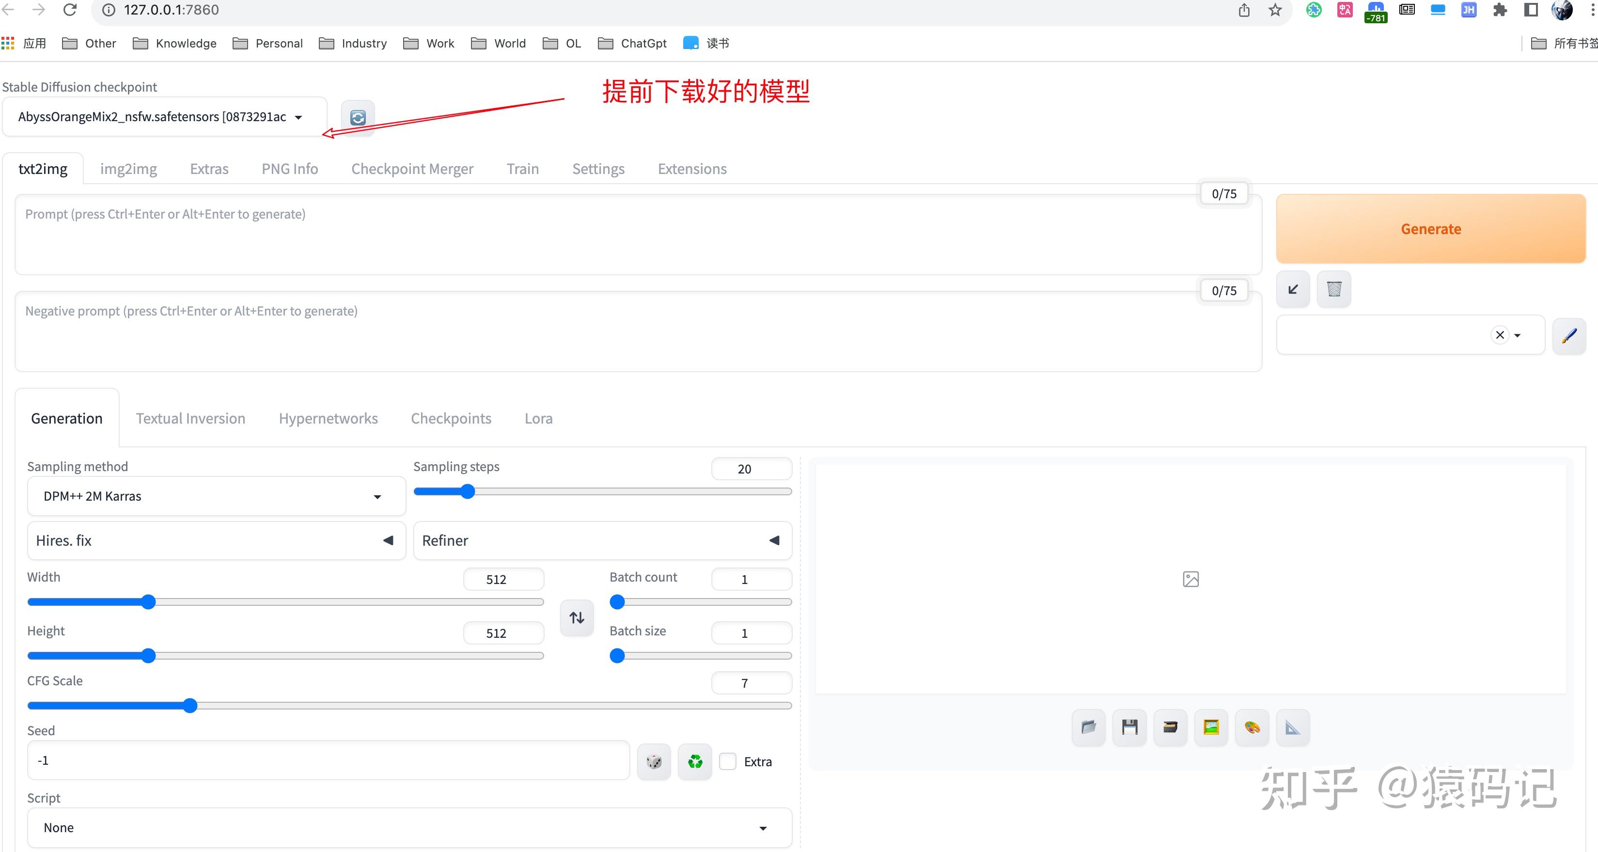The width and height of the screenshot is (1598, 852).
Task: Open the browser extensions puzzle icon
Action: (1500, 10)
